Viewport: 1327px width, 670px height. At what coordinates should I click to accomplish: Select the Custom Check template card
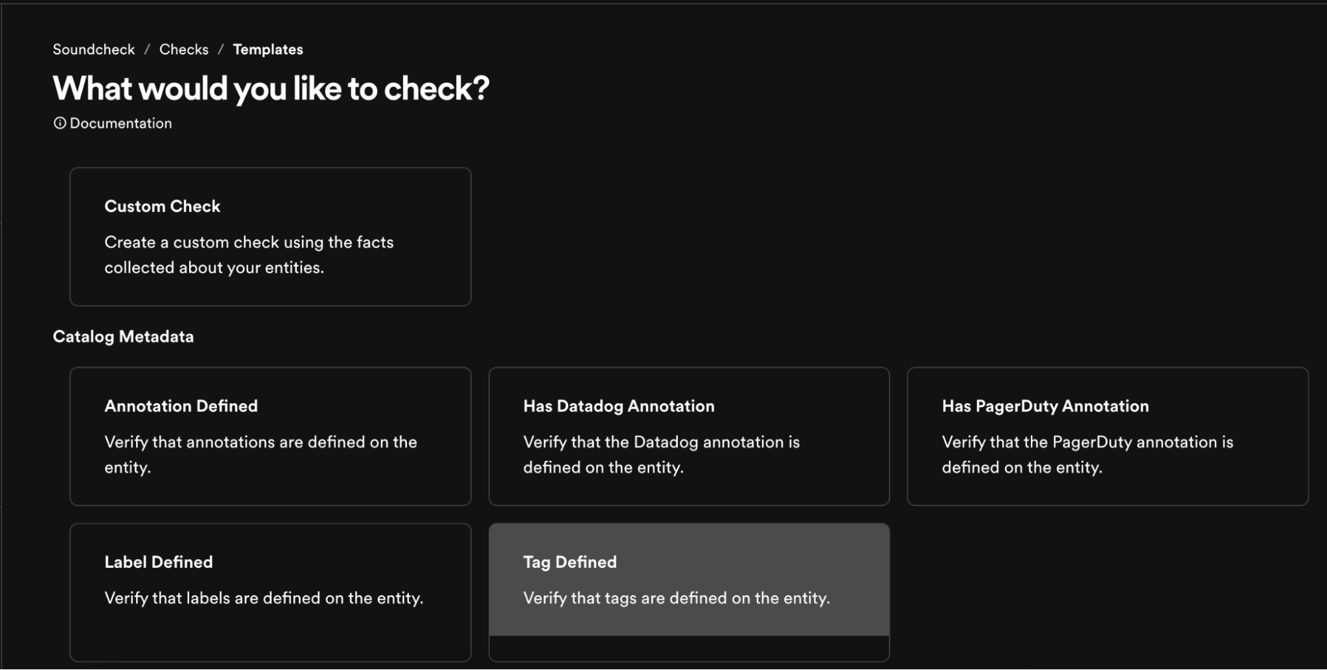pyautogui.click(x=270, y=237)
